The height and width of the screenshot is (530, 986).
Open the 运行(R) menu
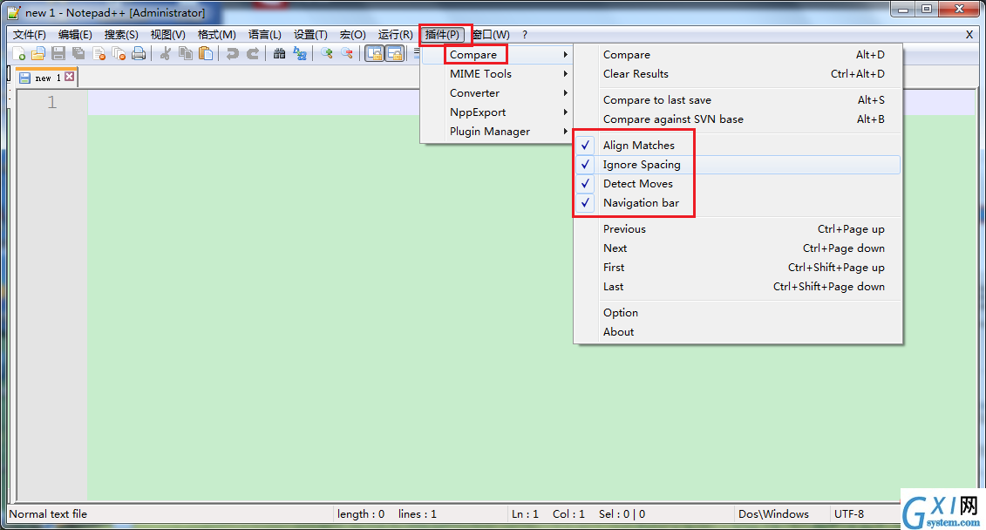click(396, 35)
